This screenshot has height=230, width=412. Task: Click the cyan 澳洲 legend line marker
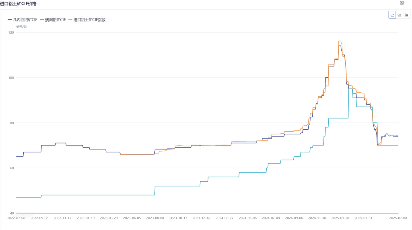[x=42, y=20]
